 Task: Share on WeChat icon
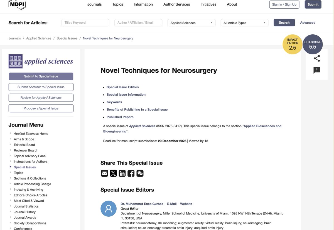click(140, 173)
